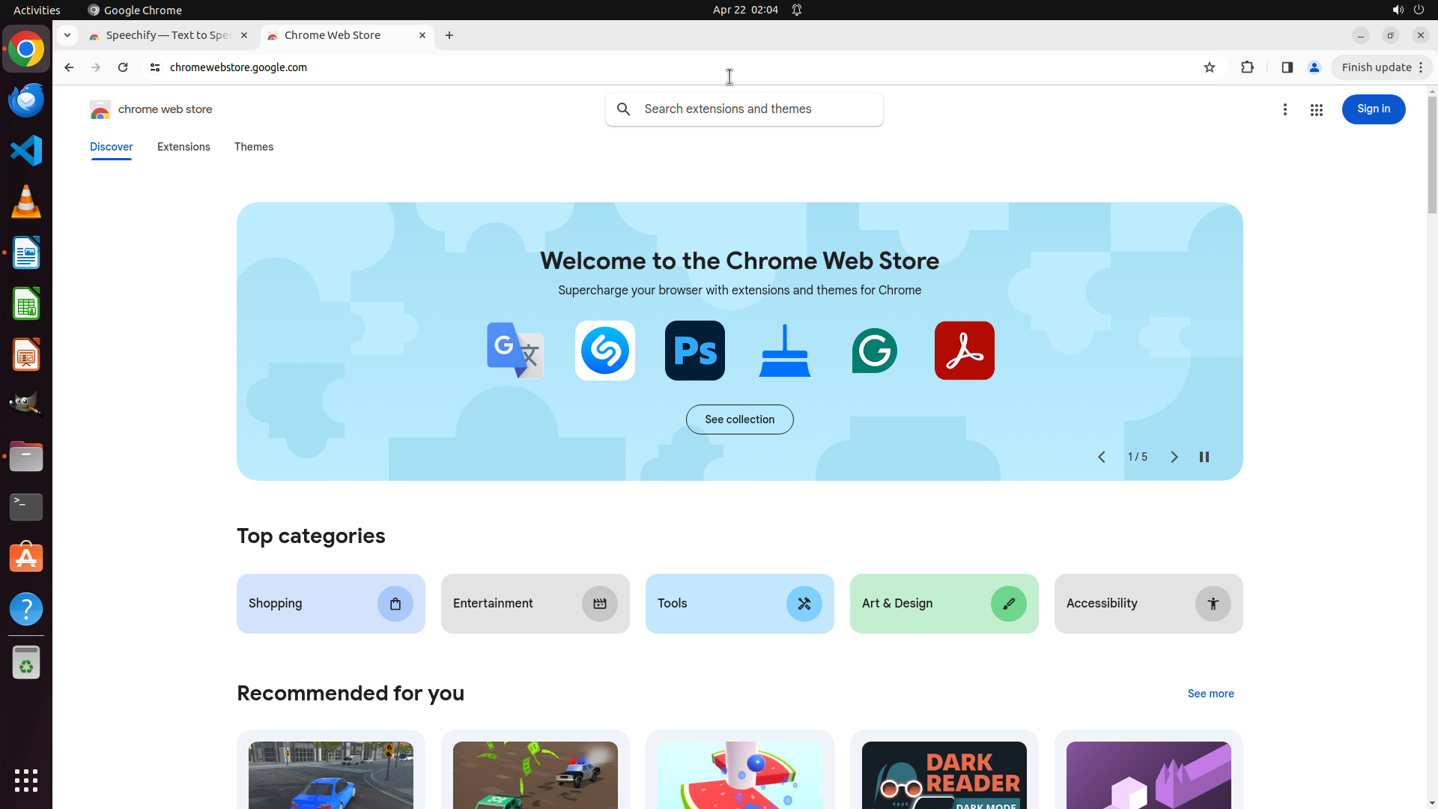Go to the next carousel slide

coord(1174,457)
